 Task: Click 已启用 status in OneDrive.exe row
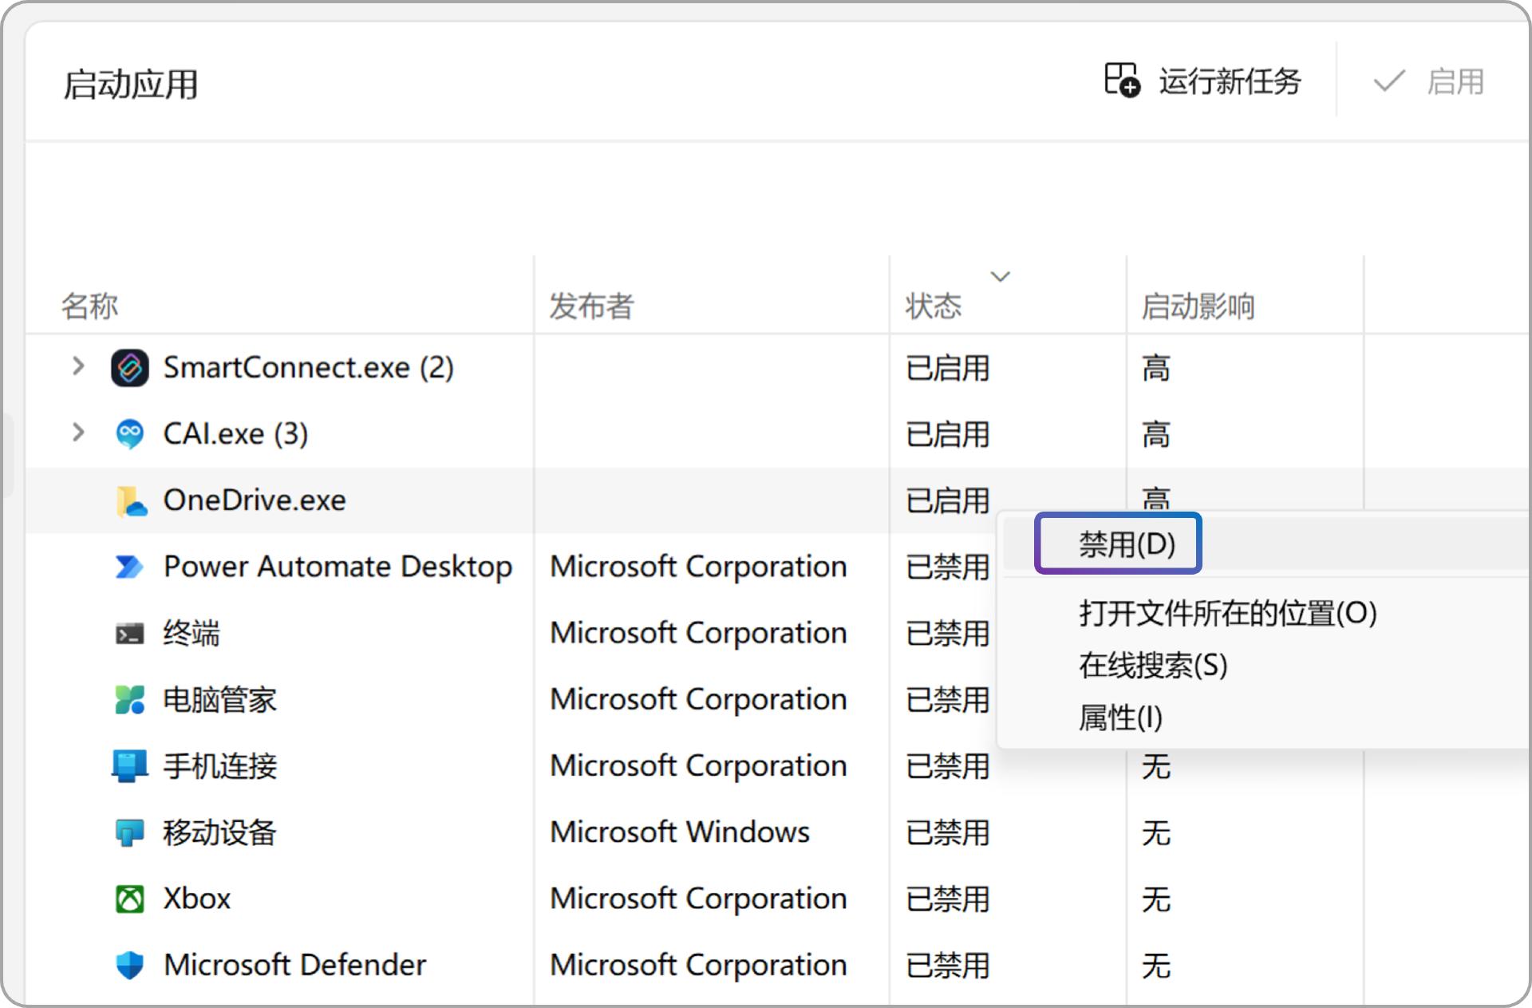(947, 500)
